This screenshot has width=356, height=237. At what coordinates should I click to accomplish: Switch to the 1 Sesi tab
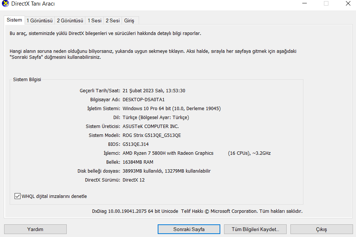pyautogui.click(x=94, y=20)
